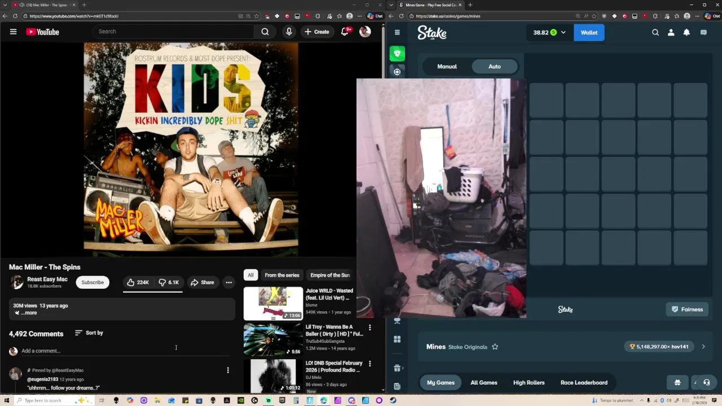Toggle ghost mode incognito icon on Stake

(677, 382)
